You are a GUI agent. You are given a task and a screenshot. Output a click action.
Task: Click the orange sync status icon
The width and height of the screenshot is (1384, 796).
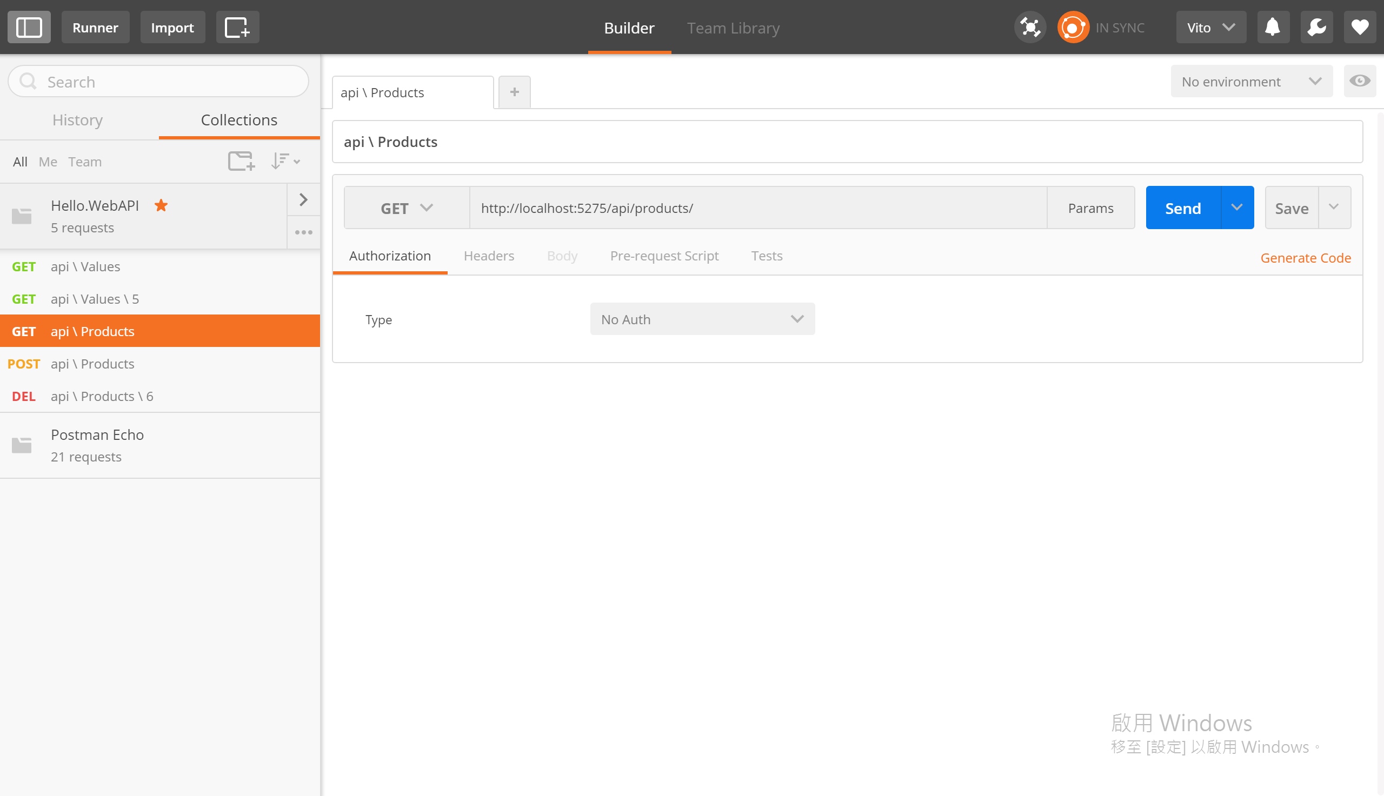(1073, 28)
